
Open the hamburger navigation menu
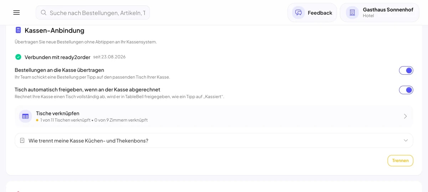16,12
